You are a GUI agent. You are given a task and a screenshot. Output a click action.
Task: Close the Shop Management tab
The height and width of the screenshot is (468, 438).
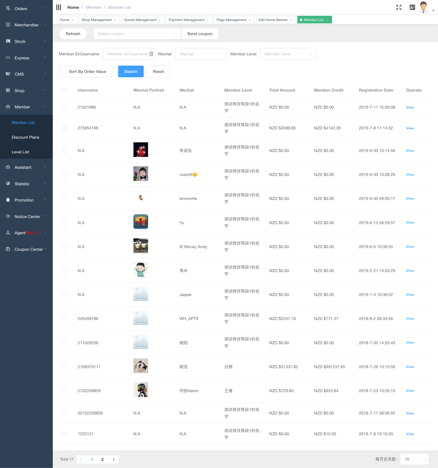tap(115, 20)
